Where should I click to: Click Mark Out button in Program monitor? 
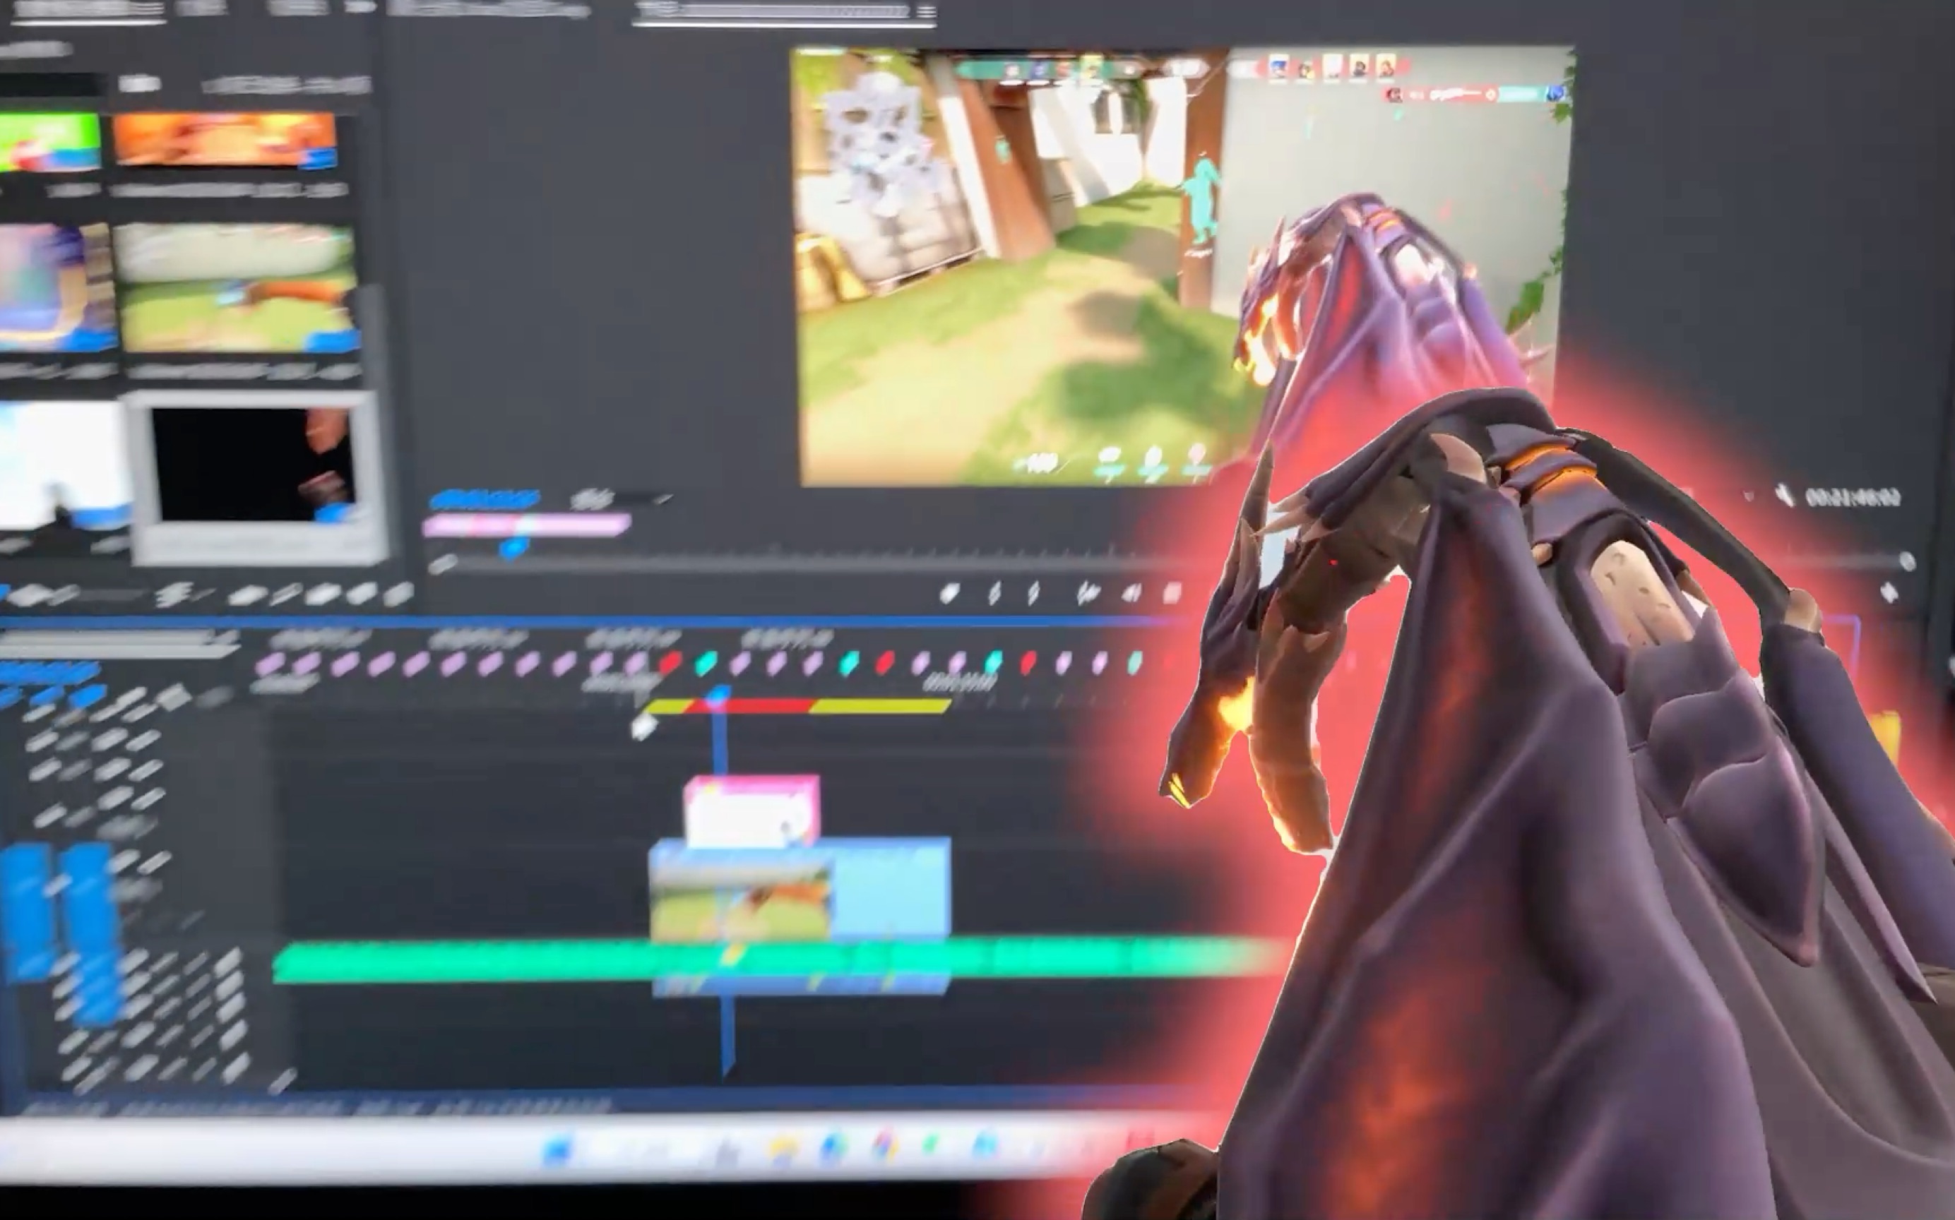[x=1033, y=594]
